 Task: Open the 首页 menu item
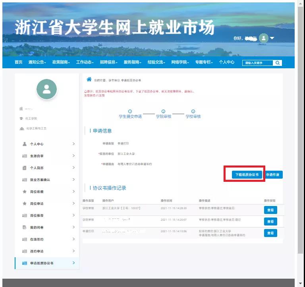click(18, 62)
